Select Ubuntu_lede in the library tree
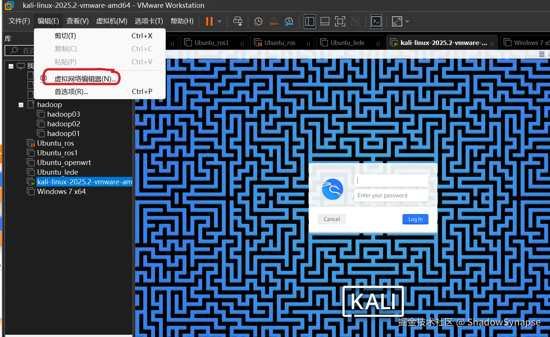 pyautogui.click(x=58, y=172)
